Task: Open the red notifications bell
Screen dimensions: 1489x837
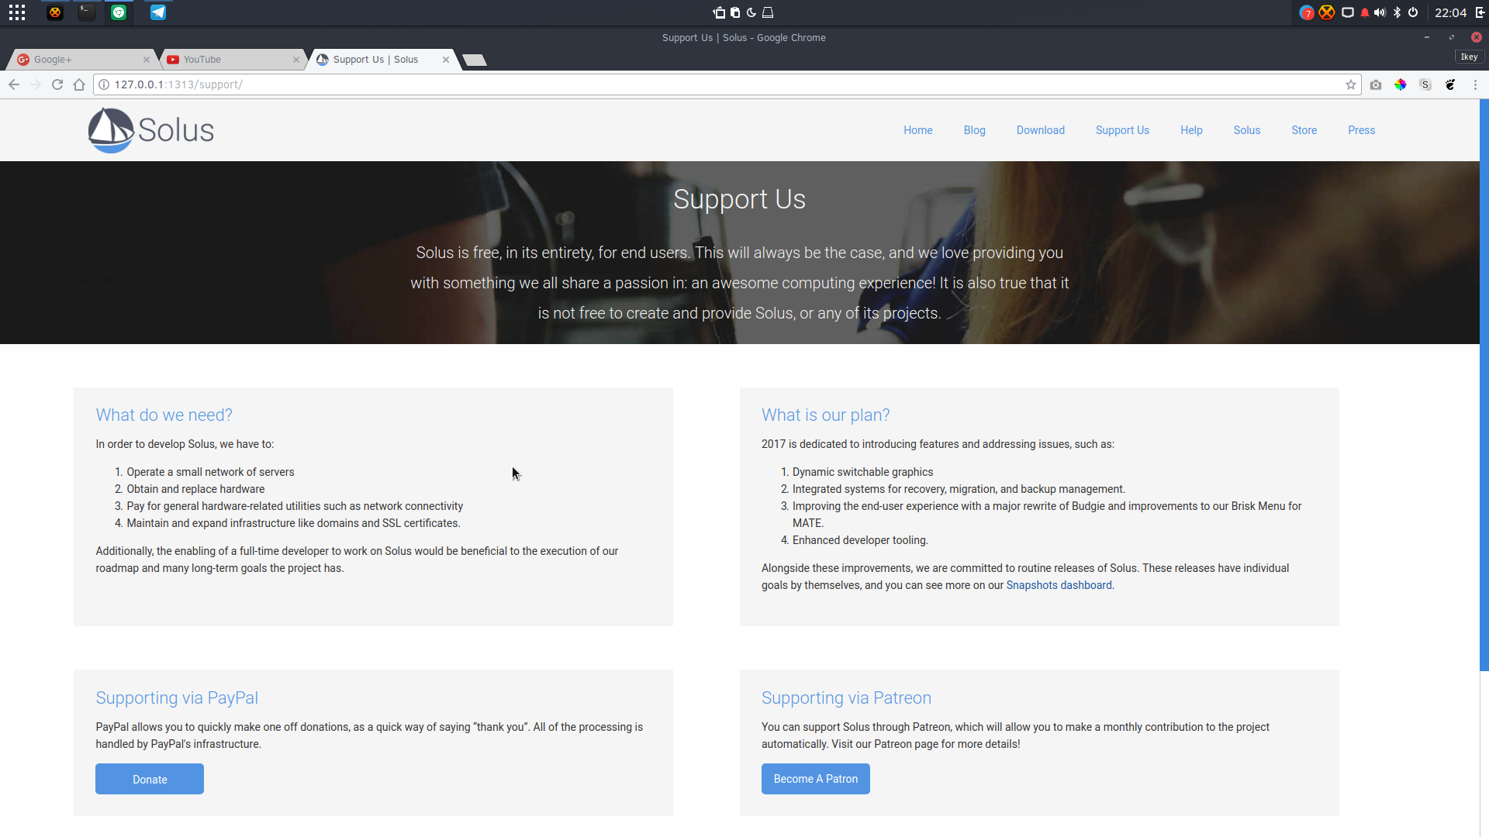Action: click(x=1365, y=12)
